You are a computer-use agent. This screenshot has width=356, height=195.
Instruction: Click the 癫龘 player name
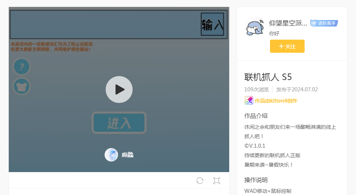click(x=128, y=155)
